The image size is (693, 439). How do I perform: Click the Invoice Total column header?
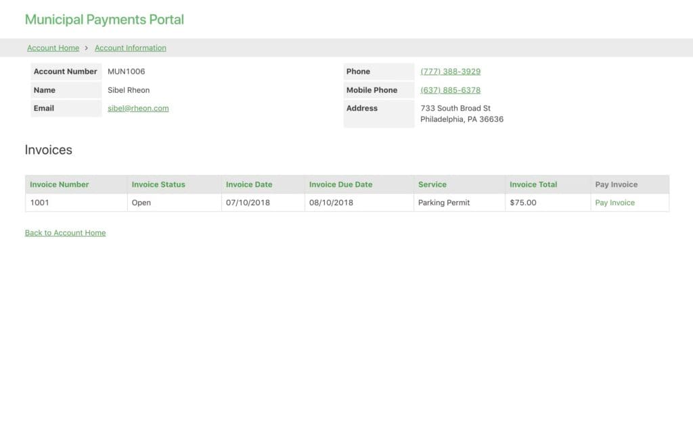click(533, 184)
